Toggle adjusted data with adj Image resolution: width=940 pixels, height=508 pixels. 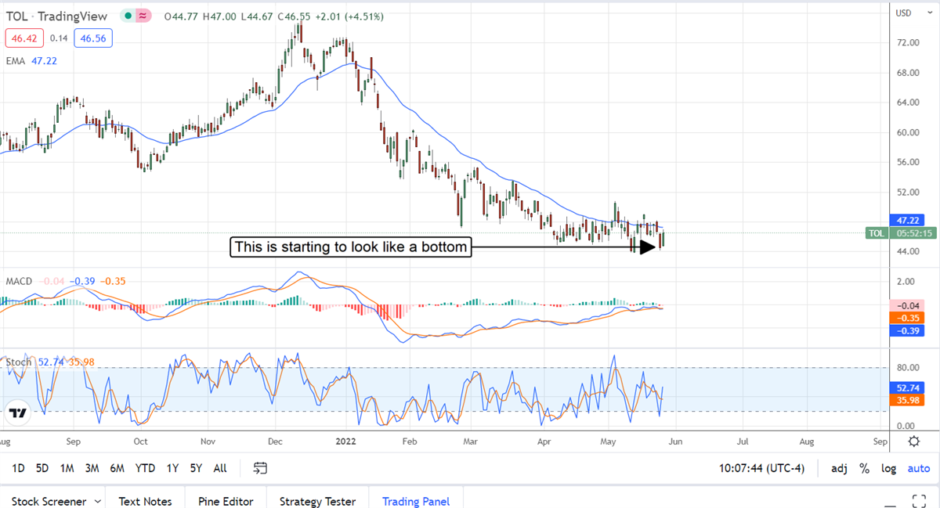coord(839,468)
